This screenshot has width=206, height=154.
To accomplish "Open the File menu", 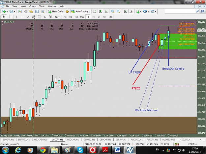I will tap(7, 6).
